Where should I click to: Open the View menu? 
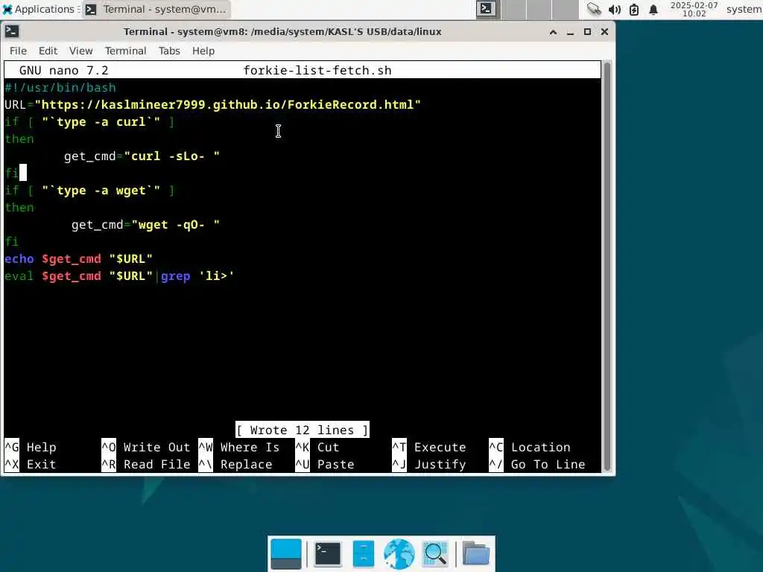pyautogui.click(x=80, y=51)
